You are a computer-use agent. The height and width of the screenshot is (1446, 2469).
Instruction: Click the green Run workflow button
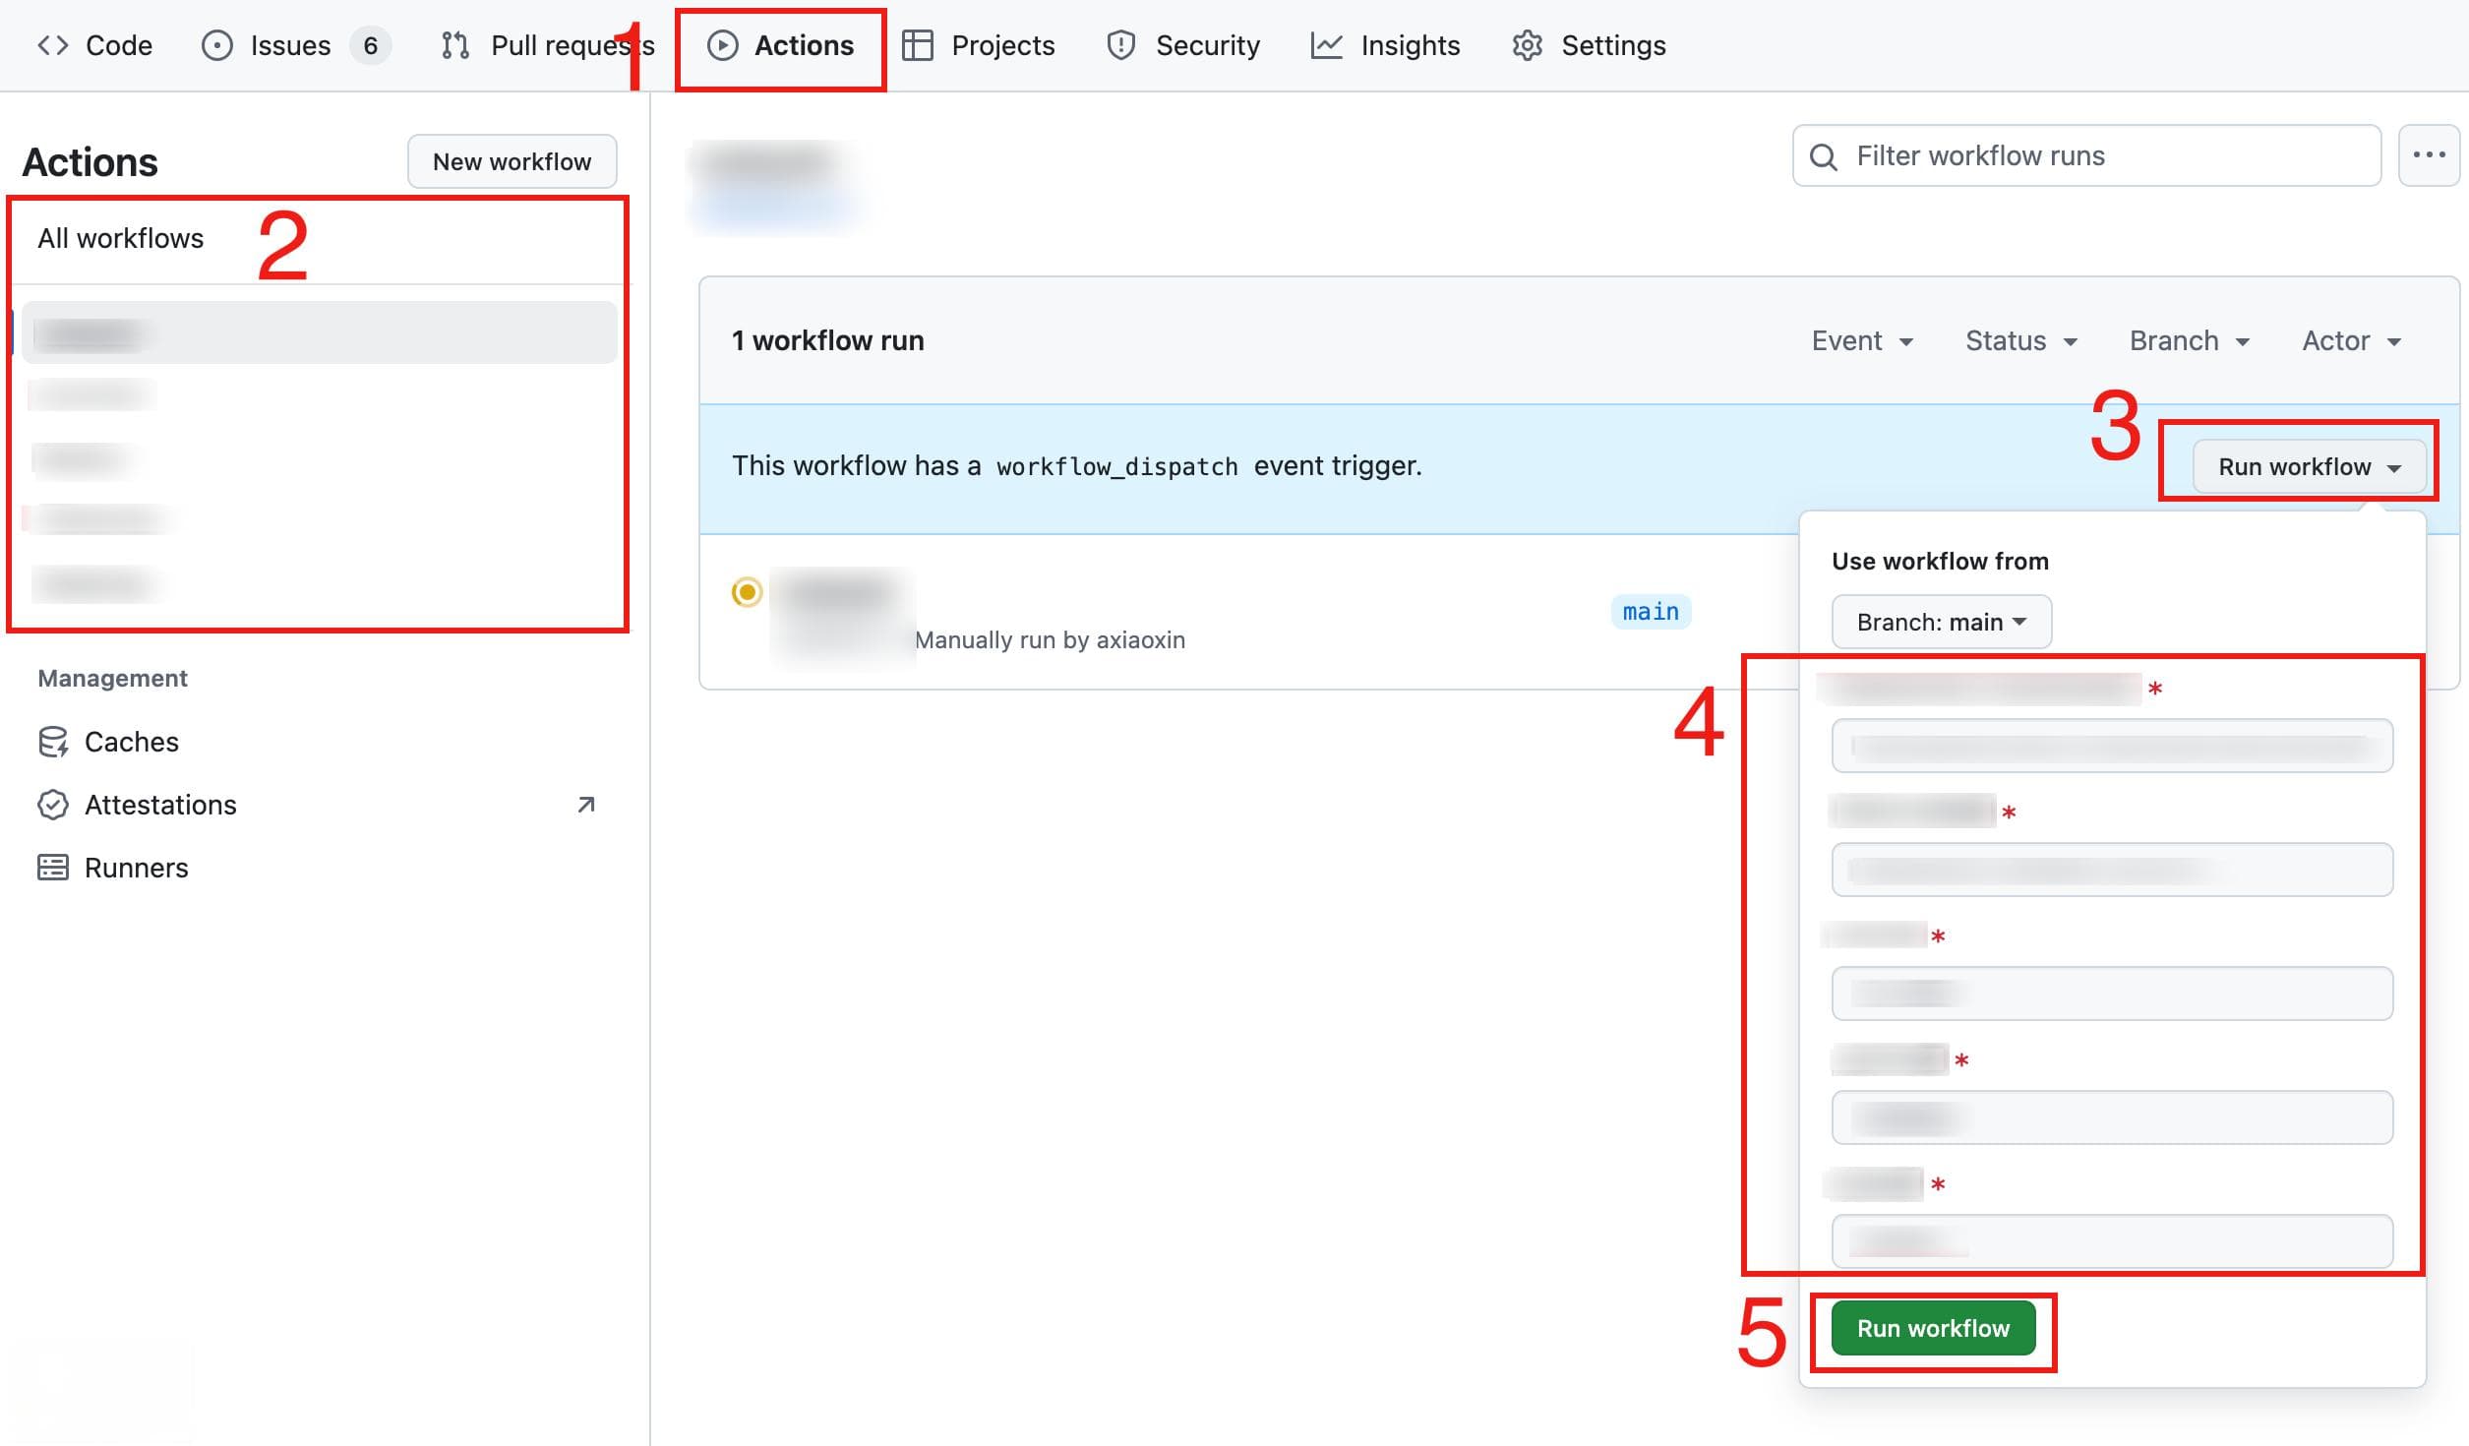point(1933,1328)
